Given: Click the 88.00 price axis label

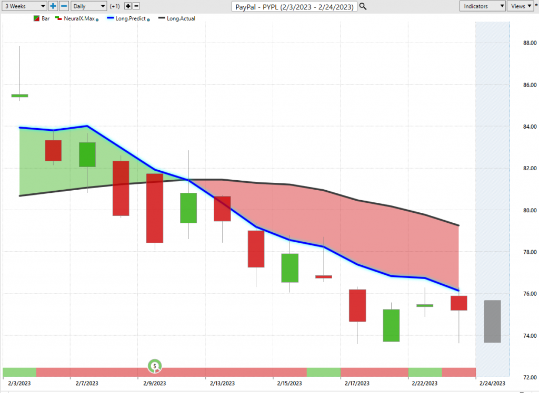Looking at the screenshot, I should pyautogui.click(x=530, y=43).
